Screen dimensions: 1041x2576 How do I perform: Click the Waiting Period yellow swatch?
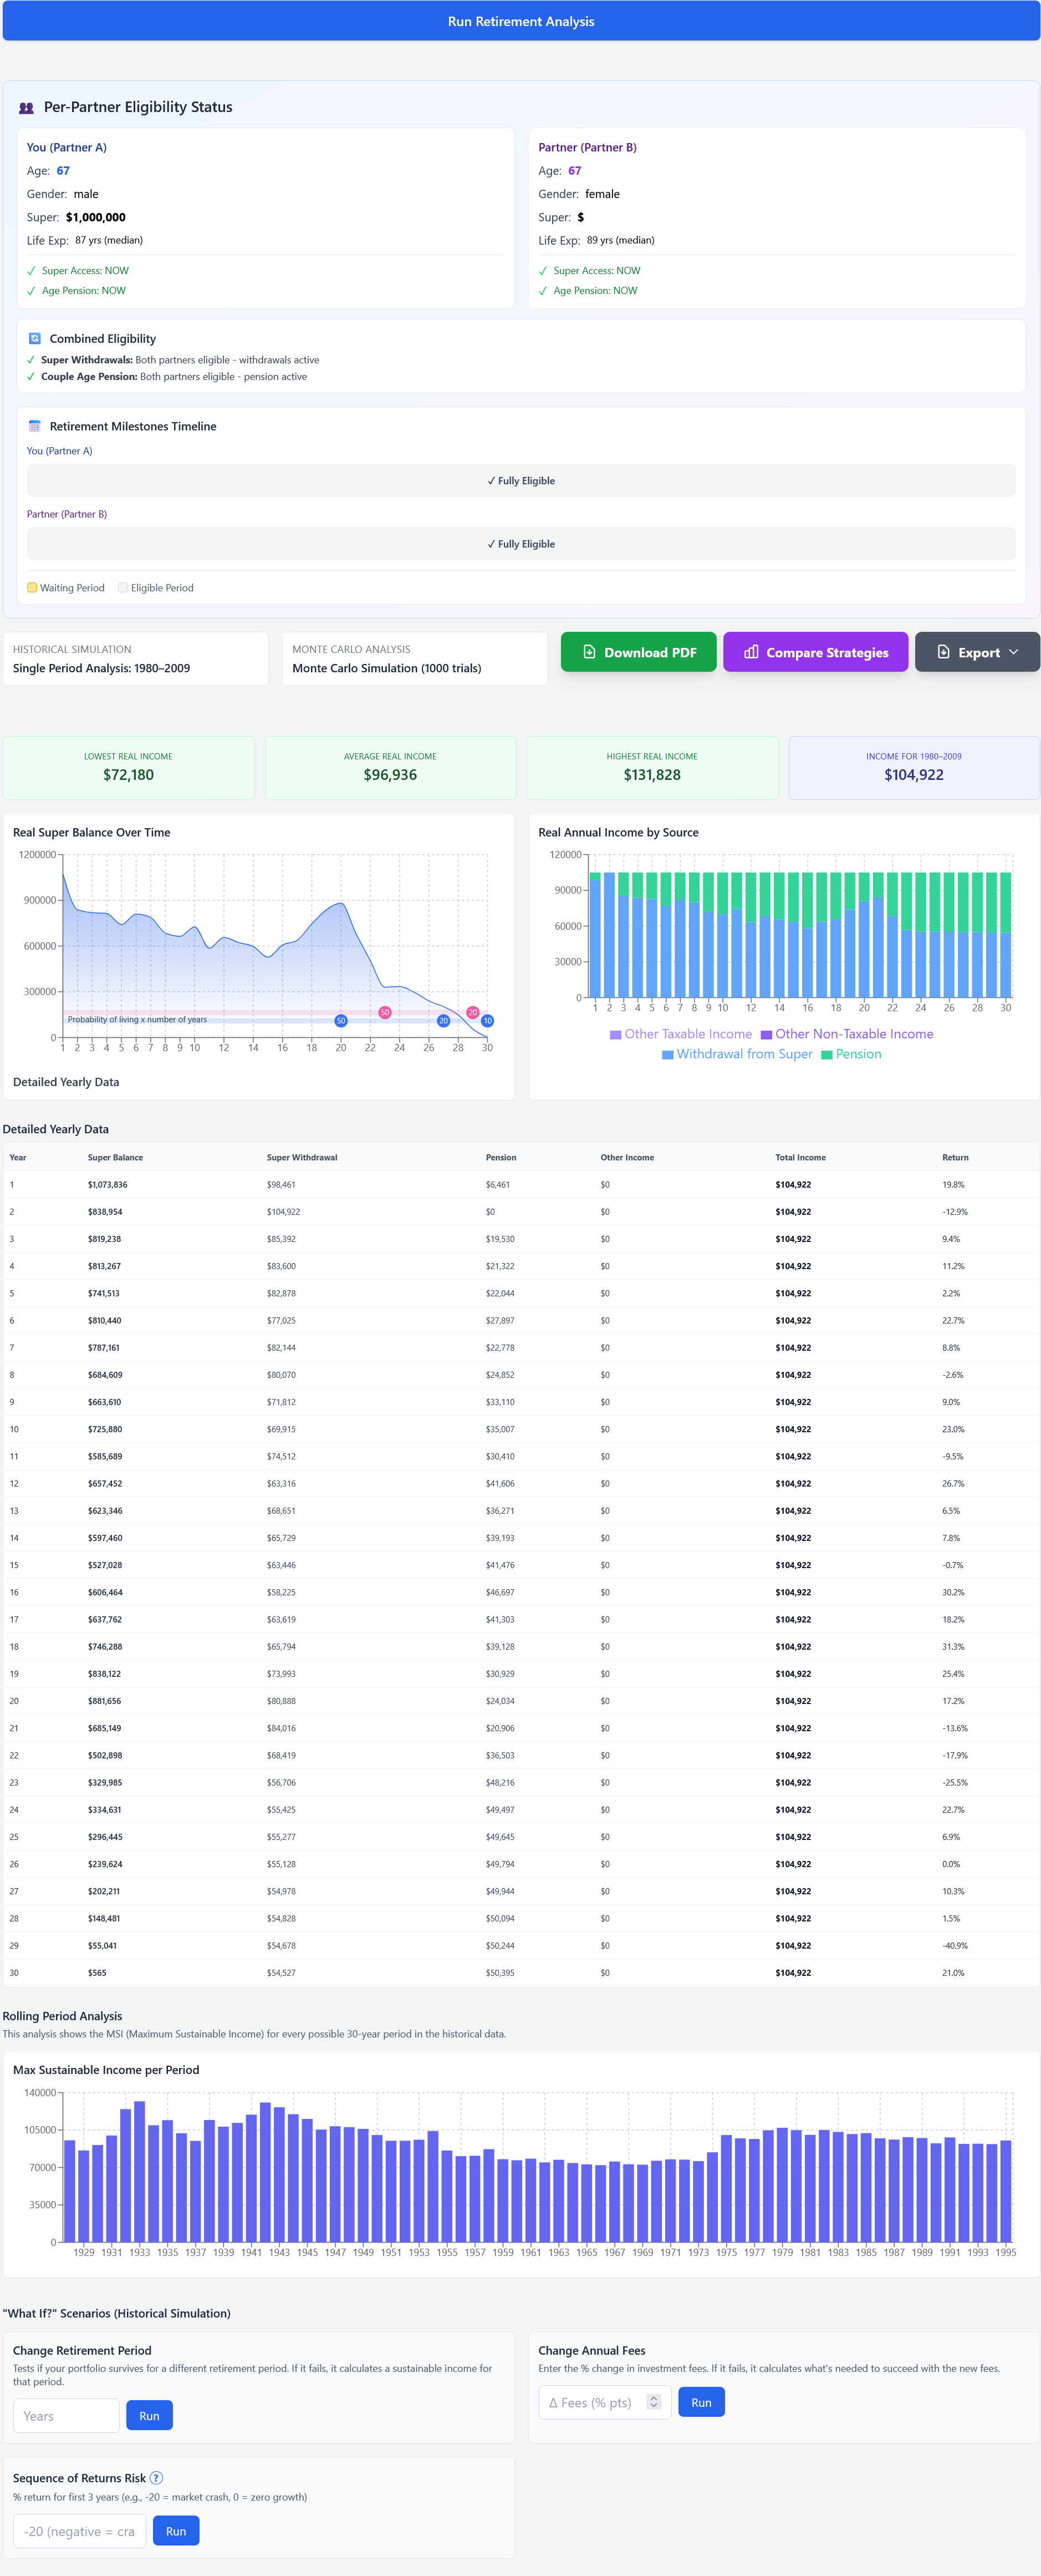32,588
